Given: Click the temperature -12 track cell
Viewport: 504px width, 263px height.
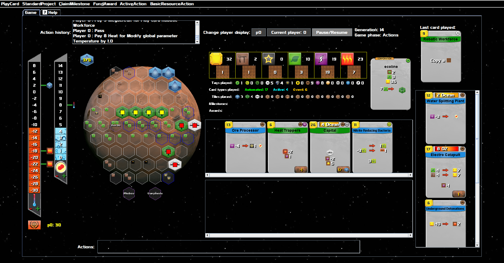Looking at the screenshot, I should (x=34, y=131).
